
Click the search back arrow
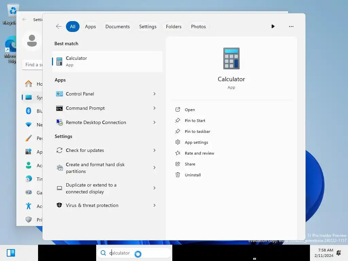(58, 27)
